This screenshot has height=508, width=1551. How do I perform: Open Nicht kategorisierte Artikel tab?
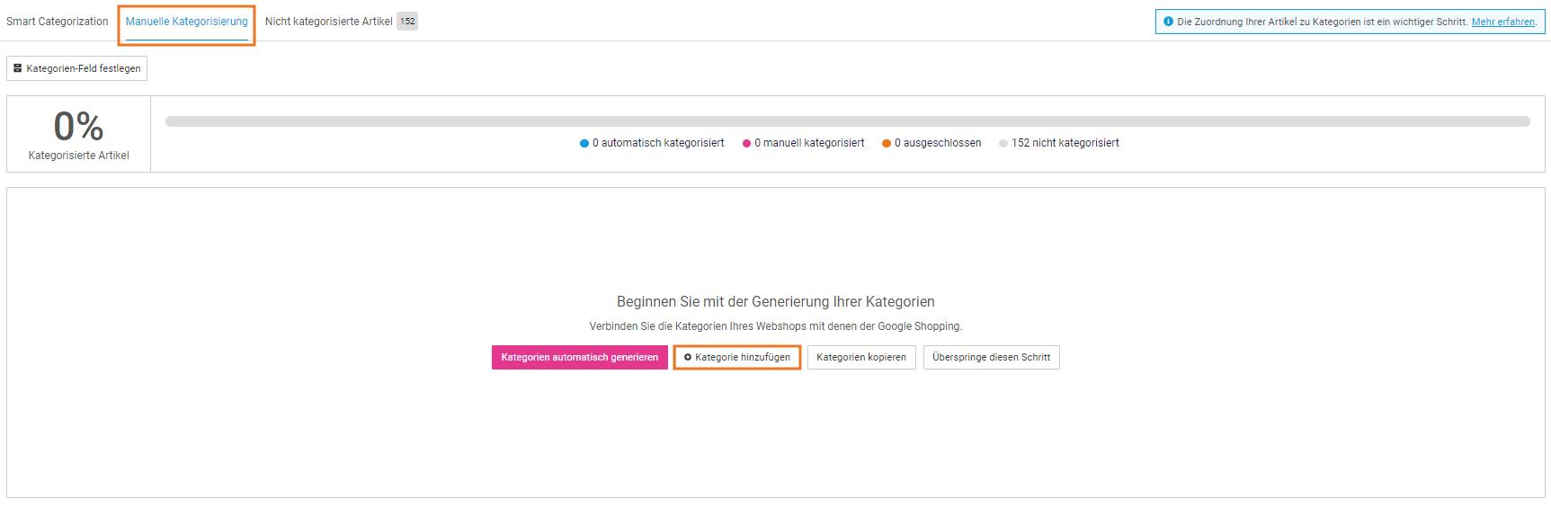tap(329, 22)
